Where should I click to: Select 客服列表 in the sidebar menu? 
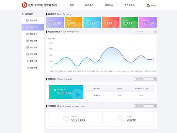[x=33, y=61]
